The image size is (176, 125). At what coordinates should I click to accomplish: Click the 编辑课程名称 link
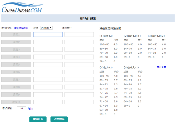point(21,28)
